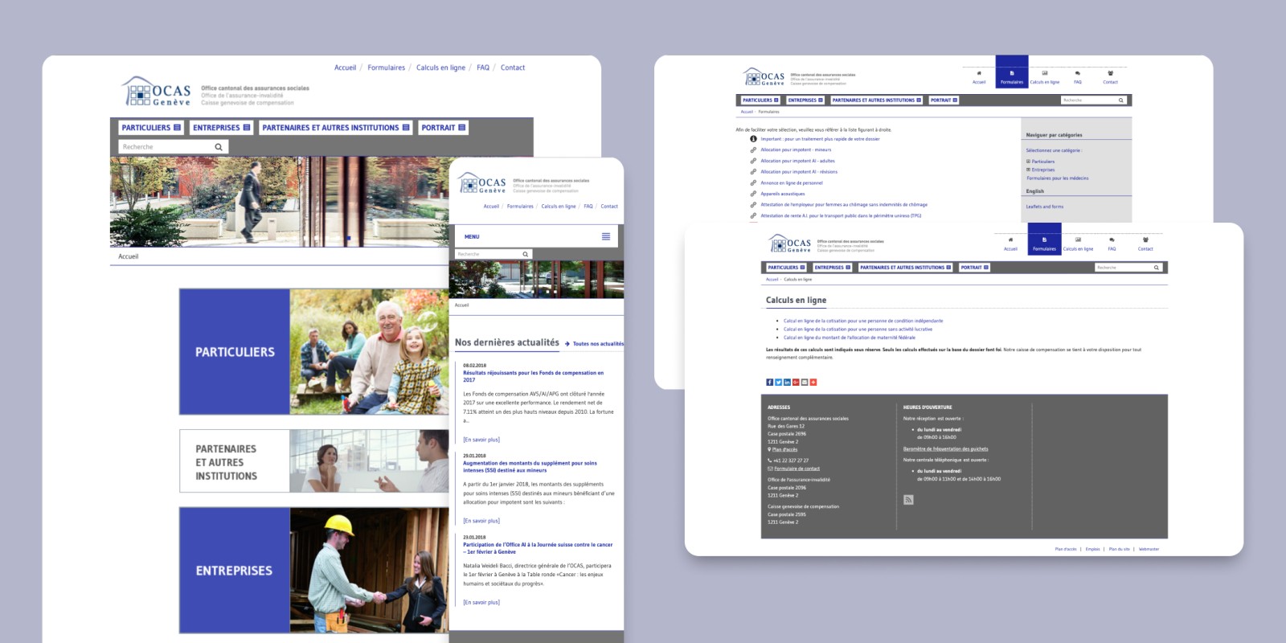Screen dimensions: 1286x643
Task: Open 'Allocation pour impotent - mineurs' form link
Action: (796, 149)
